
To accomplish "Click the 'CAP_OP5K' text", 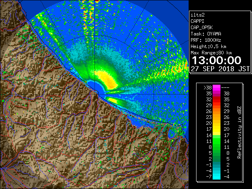I will [x=202, y=28].
